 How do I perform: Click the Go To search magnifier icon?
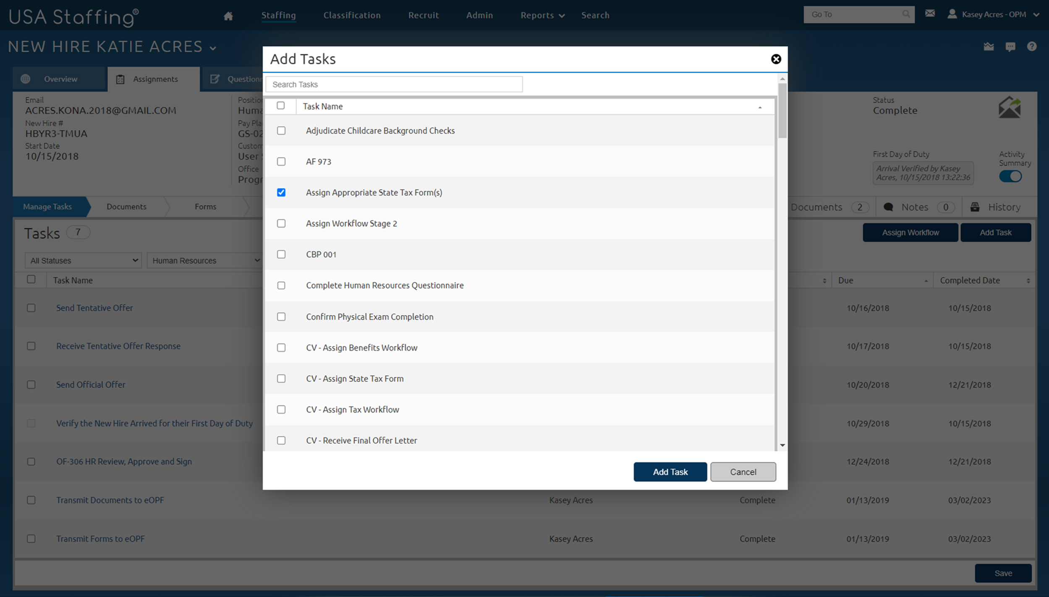[906, 14]
